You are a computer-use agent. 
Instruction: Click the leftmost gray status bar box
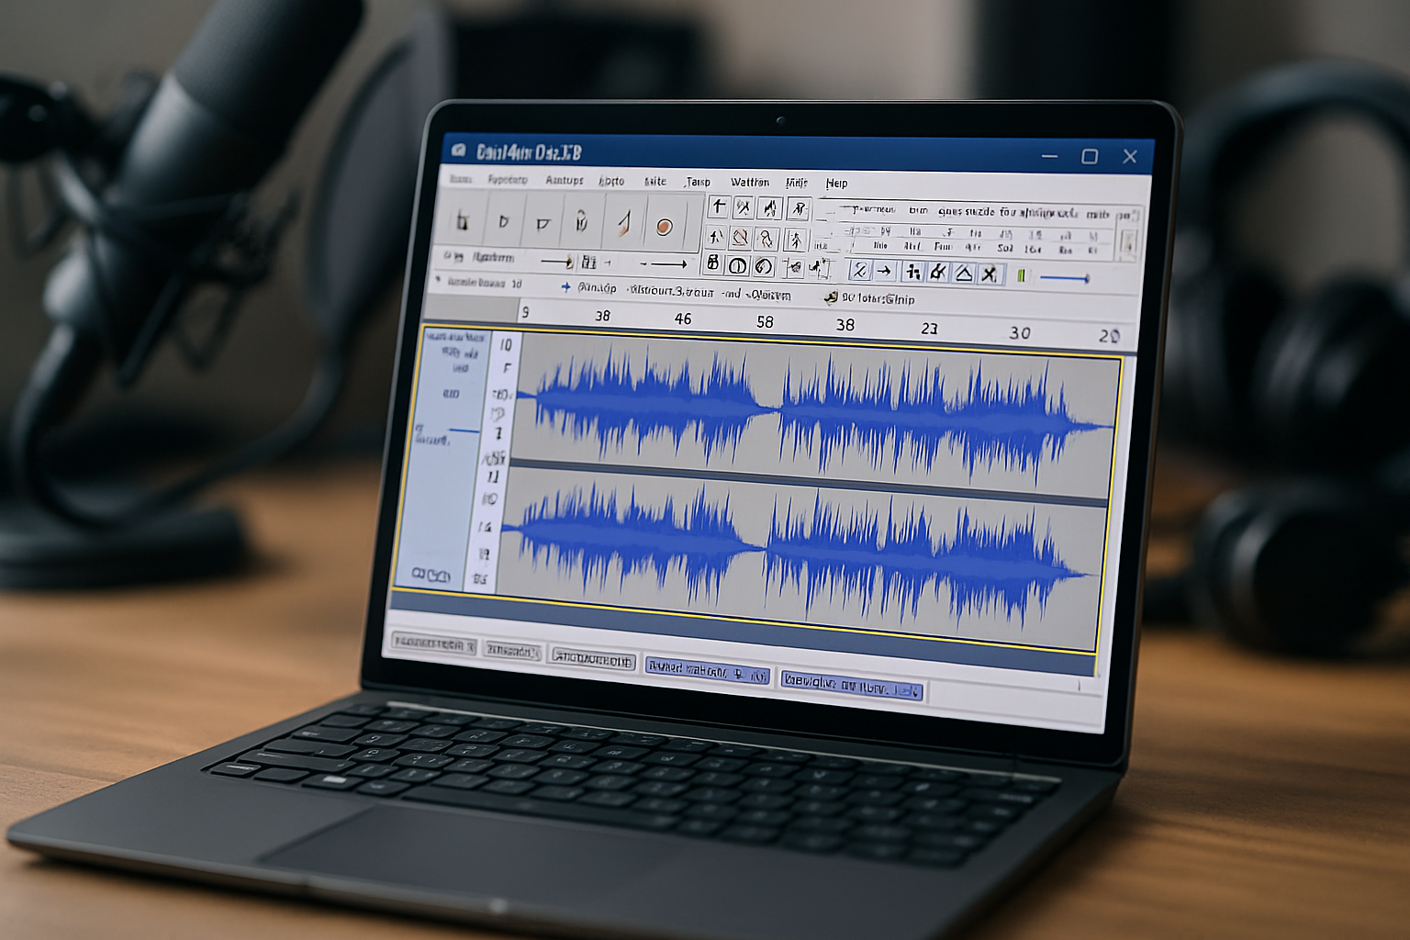tap(434, 644)
